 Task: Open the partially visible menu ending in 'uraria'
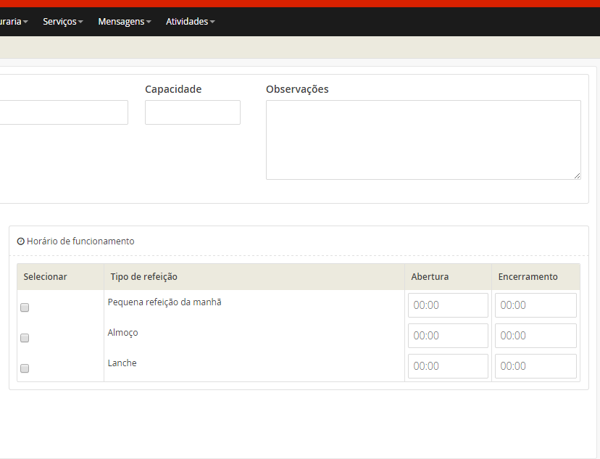13,22
